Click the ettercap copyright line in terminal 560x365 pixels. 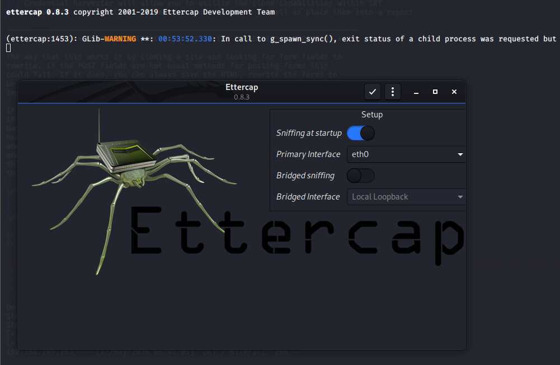click(x=140, y=12)
